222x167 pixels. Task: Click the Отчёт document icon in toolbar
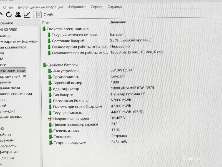pyautogui.click(x=39, y=14)
